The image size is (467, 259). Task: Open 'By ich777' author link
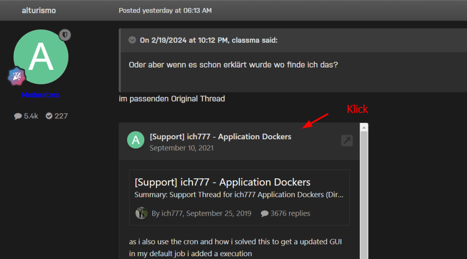[x=167, y=213]
